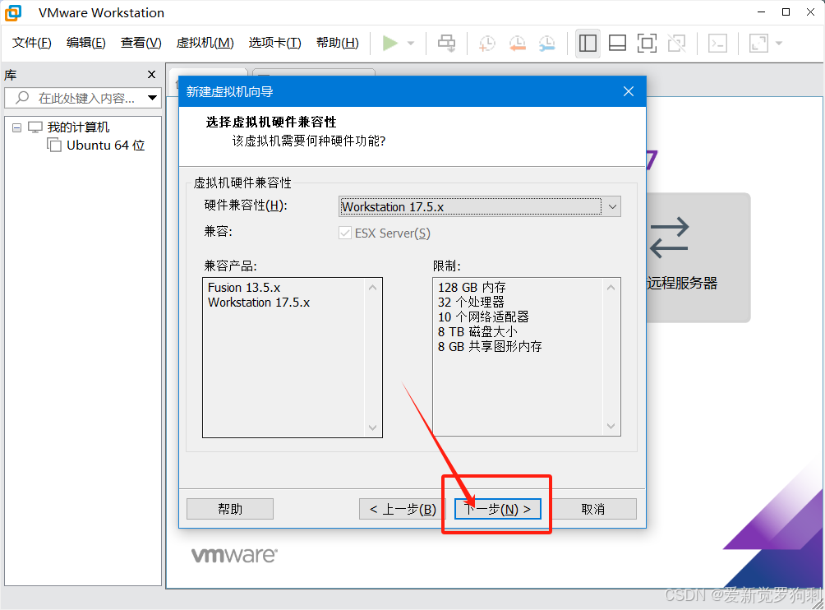The image size is (825, 610).
Task: Revert to snapshot using the clock-arrow icon
Action: (x=517, y=43)
